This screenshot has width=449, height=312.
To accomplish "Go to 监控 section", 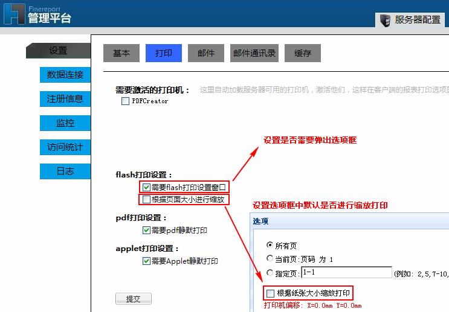I will click(65, 123).
